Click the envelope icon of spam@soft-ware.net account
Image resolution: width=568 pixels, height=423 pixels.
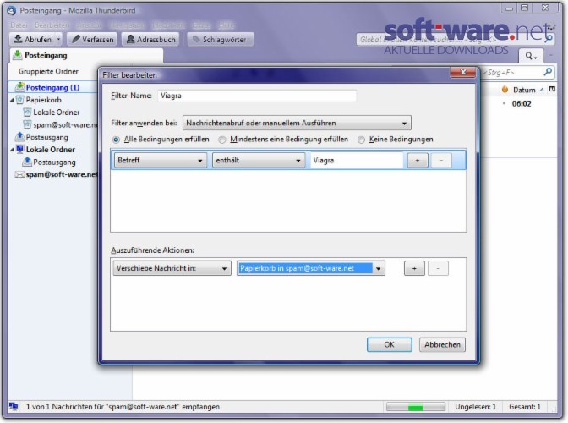pos(19,174)
